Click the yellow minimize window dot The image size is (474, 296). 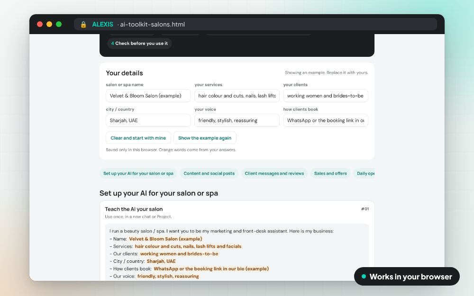[49, 24]
